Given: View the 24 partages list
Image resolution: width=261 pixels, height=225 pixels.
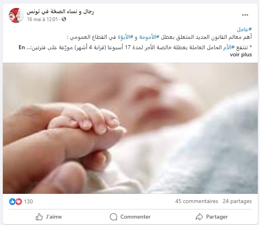Looking at the screenshot, I should click(x=237, y=201).
